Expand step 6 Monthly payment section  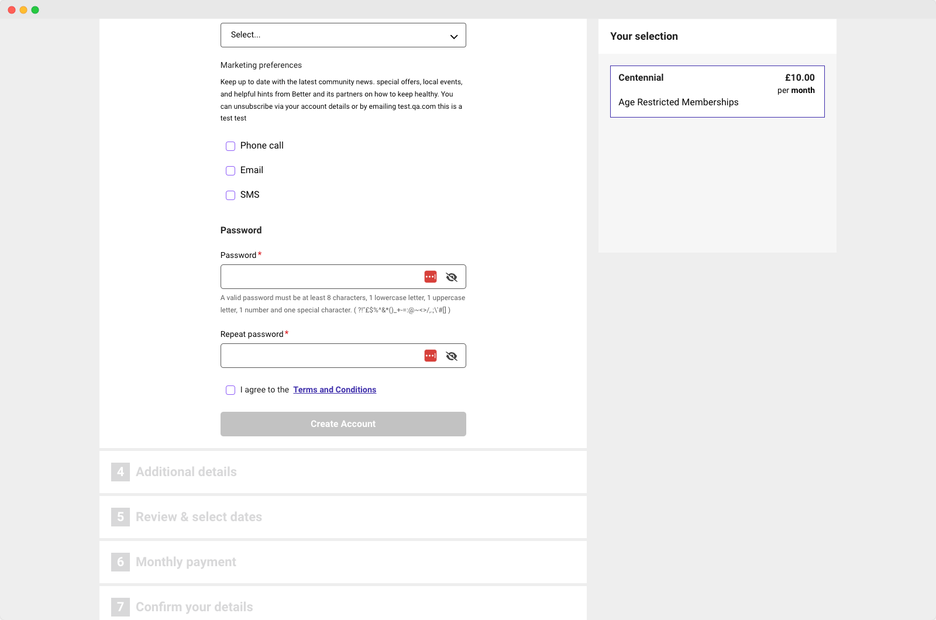pos(343,562)
